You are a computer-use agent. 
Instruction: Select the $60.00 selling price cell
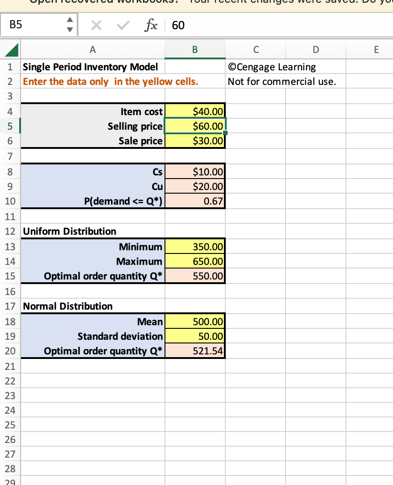click(195, 126)
